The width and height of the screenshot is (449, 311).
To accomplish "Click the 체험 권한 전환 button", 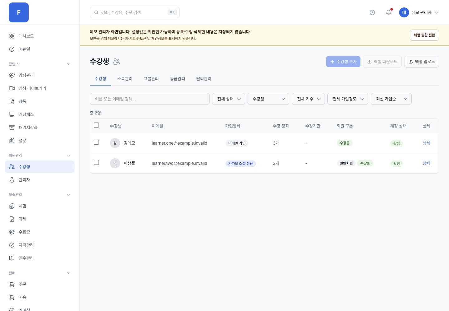I will point(424,35).
